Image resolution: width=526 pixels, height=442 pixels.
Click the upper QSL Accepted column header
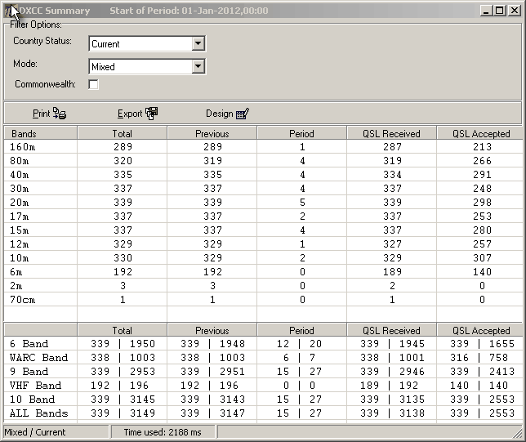pos(479,133)
